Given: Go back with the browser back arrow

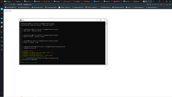Looking at the screenshot, I should coord(5,4).
